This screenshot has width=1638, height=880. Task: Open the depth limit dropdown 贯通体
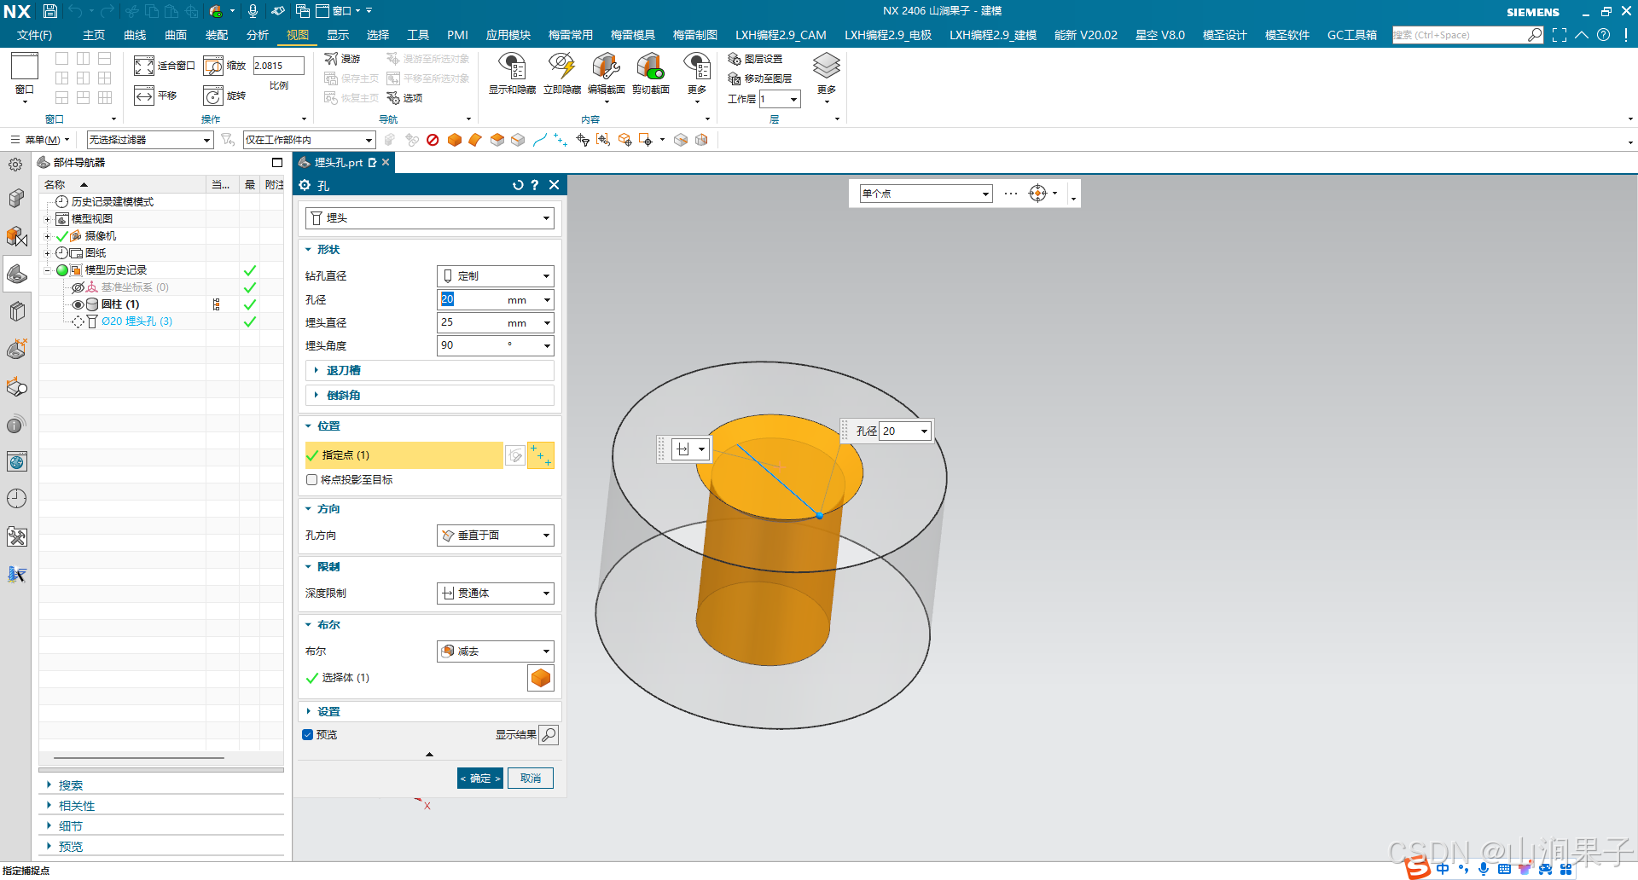[x=496, y=593]
